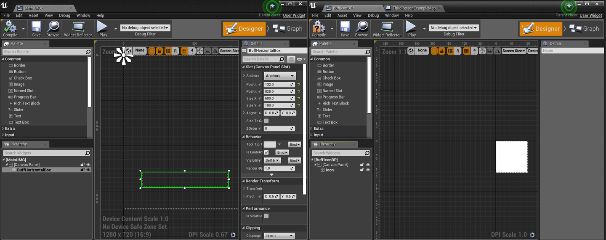Open BuffIconBP designer view settings gear
The width and height of the screenshot is (606, 240).
click(x=532, y=235)
